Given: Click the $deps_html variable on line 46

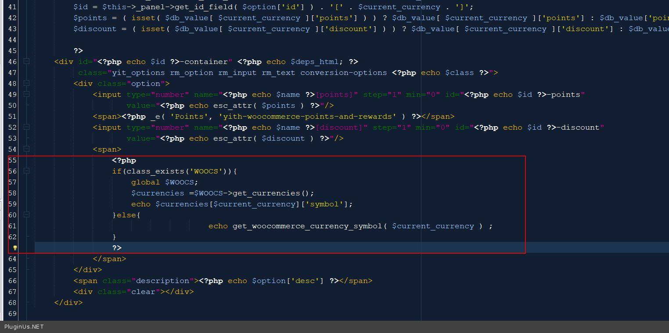Looking at the screenshot, I should (315, 62).
